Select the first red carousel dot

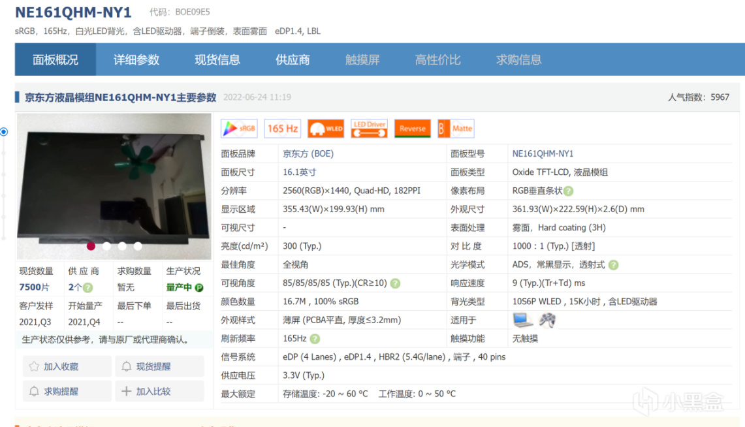pyautogui.click(x=91, y=246)
